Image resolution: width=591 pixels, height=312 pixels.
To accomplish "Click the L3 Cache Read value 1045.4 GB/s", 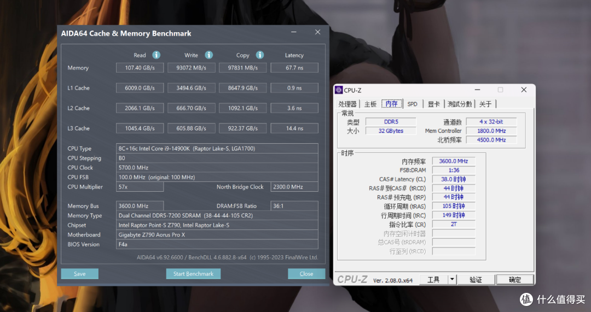I will [140, 128].
